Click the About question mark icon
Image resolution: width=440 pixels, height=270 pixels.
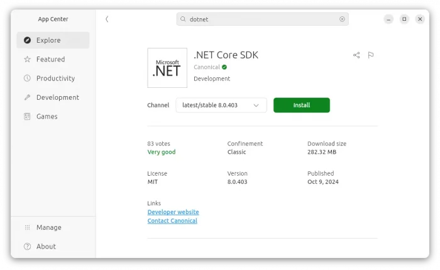27,246
